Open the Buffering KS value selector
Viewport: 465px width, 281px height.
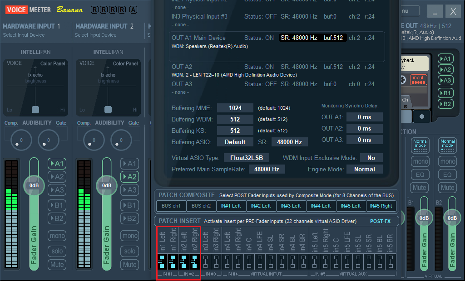(235, 131)
